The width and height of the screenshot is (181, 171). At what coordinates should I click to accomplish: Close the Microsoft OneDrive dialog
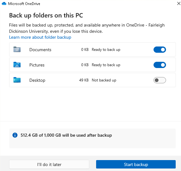(x=179, y=3)
